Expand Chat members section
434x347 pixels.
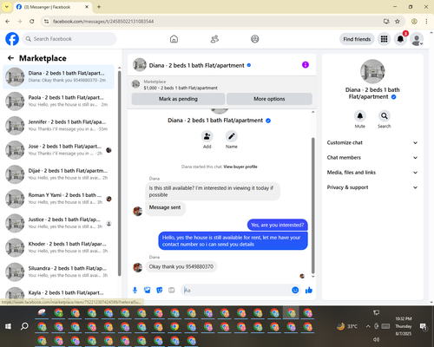point(372,158)
